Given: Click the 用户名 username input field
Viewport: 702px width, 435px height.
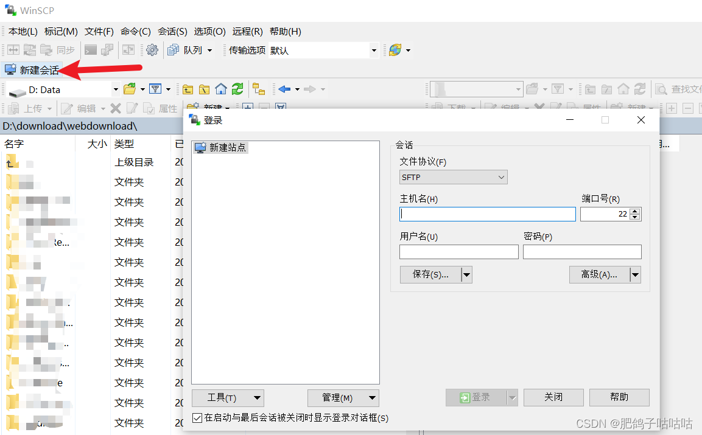Looking at the screenshot, I should click(x=459, y=251).
